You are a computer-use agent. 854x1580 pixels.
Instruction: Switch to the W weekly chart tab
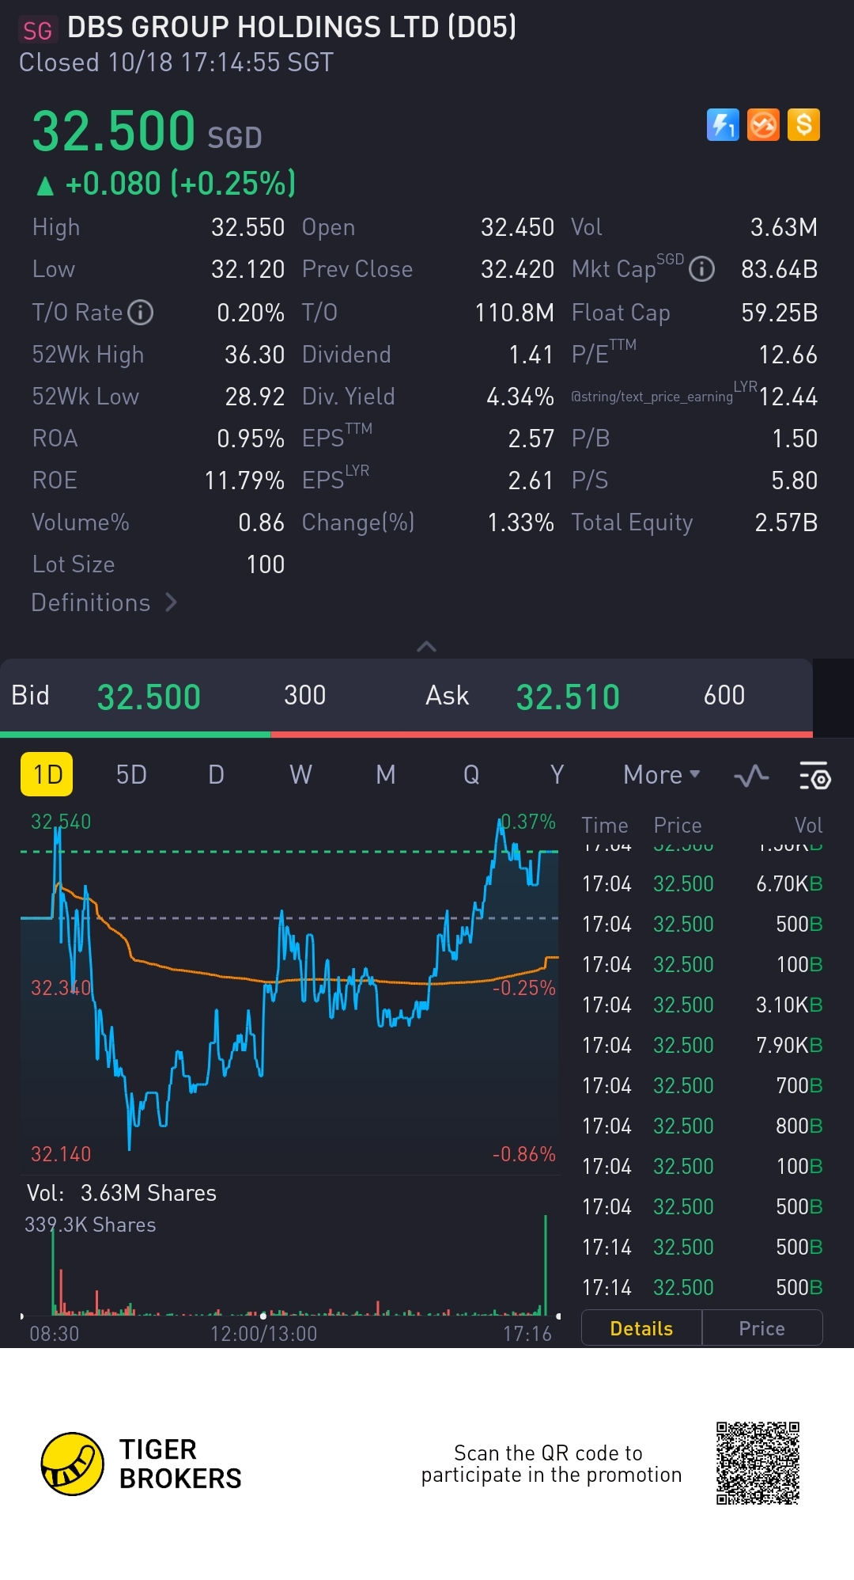pyautogui.click(x=300, y=774)
